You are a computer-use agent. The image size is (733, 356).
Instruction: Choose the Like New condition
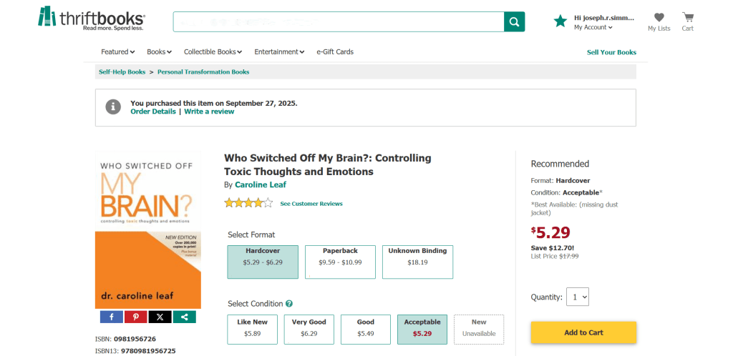tap(252, 329)
